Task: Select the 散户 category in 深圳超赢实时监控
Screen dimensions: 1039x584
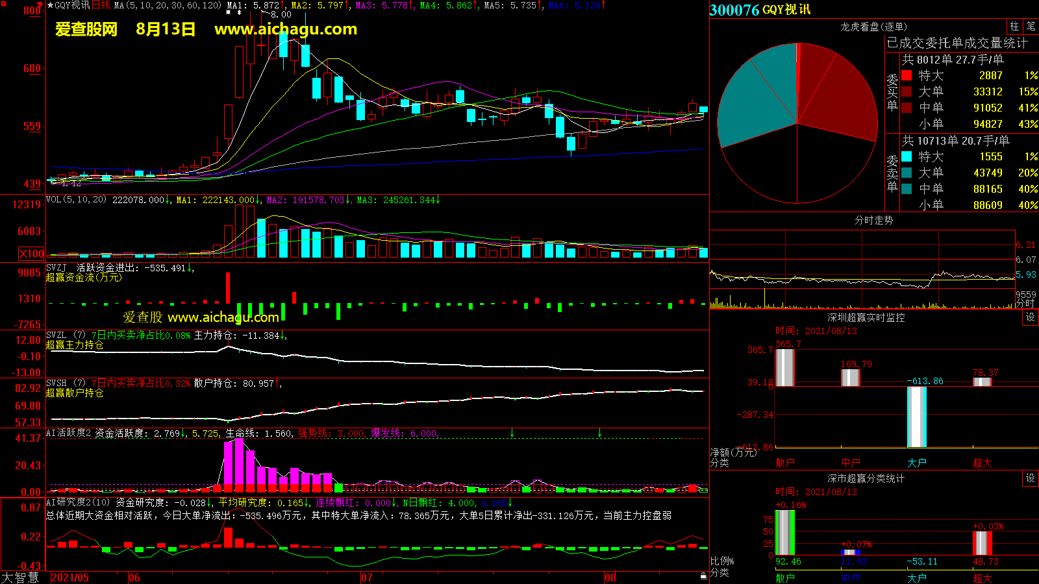Action: coord(785,463)
